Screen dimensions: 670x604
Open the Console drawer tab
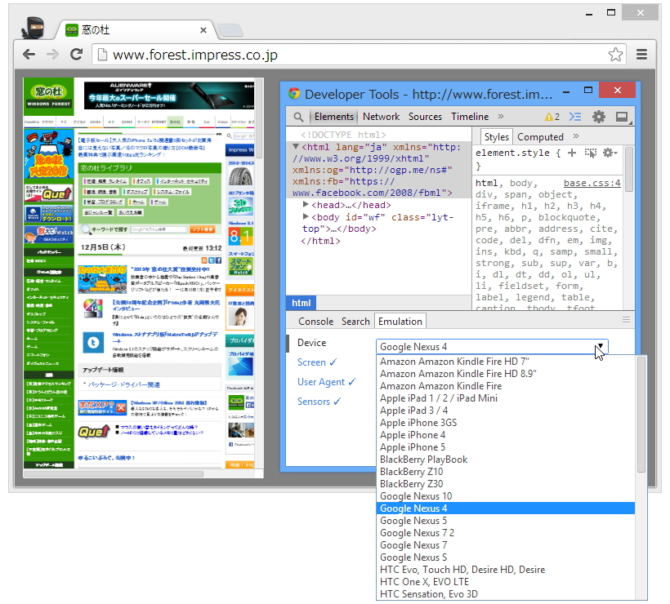315,322
